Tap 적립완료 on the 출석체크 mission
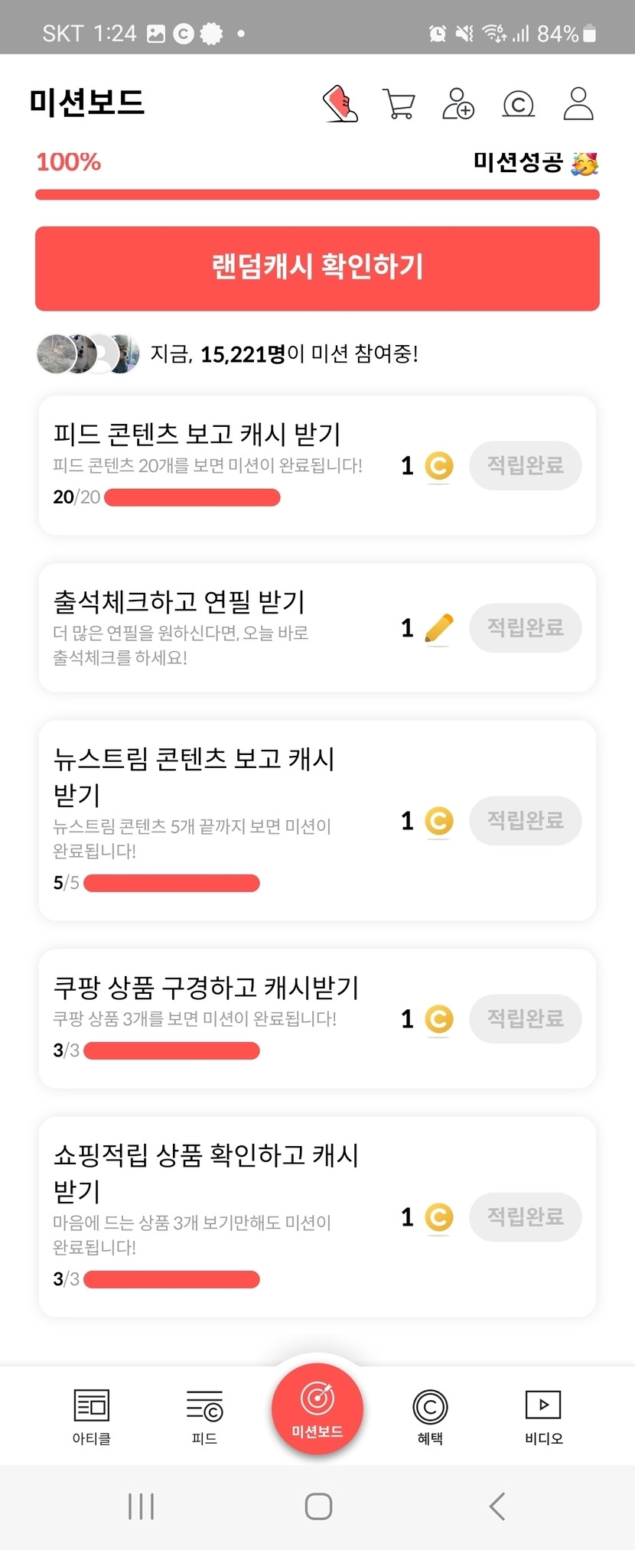The height and width of the screenshot is (1550, 635). pos(525,628)
